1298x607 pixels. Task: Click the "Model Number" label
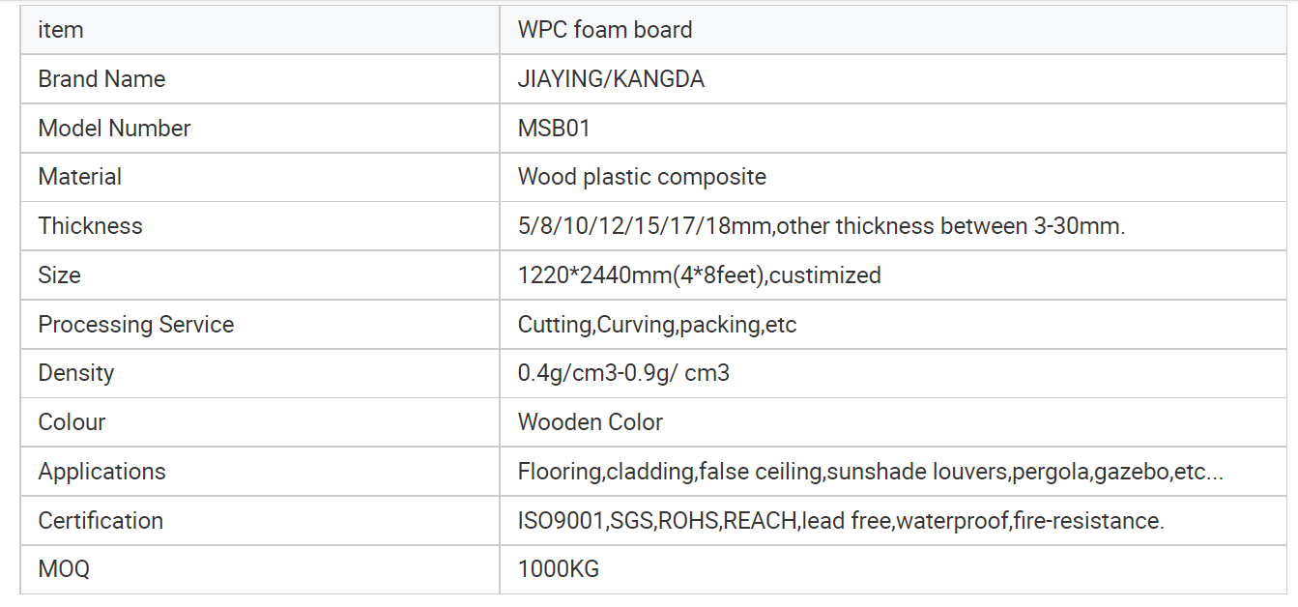[114, 129]
